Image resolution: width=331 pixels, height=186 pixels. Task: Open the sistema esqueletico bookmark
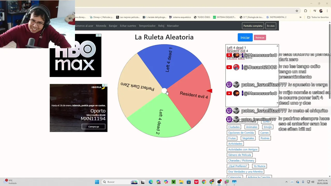click(180, 17)
